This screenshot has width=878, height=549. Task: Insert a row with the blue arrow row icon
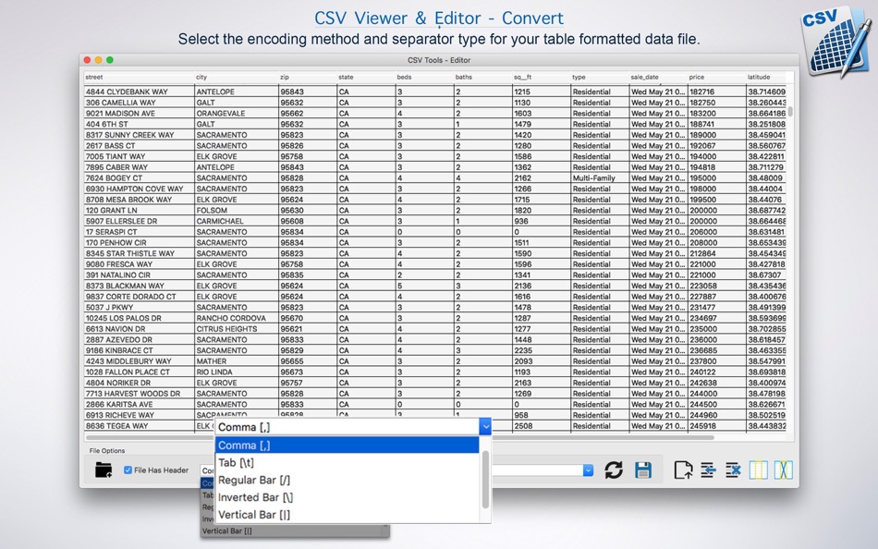tap(708, 470)
